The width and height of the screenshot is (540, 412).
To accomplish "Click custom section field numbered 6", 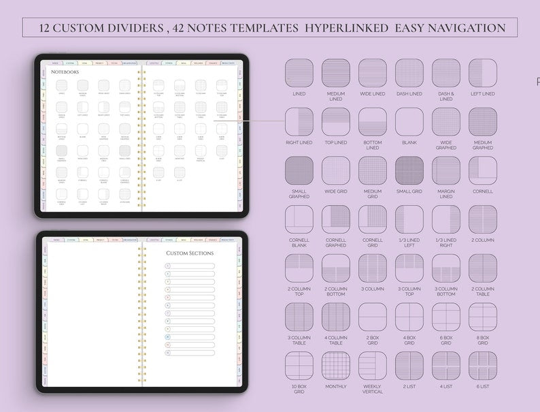I will point(190,306).
